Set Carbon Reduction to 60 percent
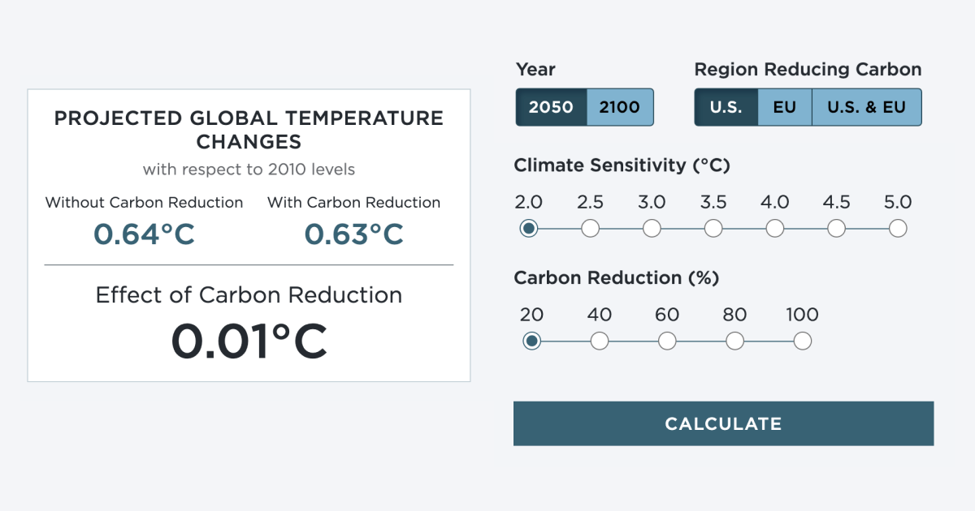This screenshot has width=975, height=511. tap(667, 341)
